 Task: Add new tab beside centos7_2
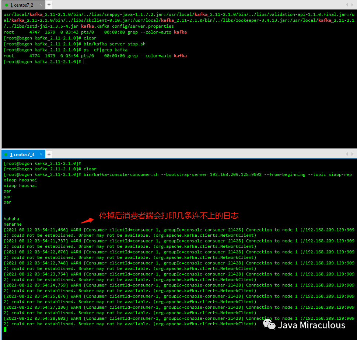point(49,5)
